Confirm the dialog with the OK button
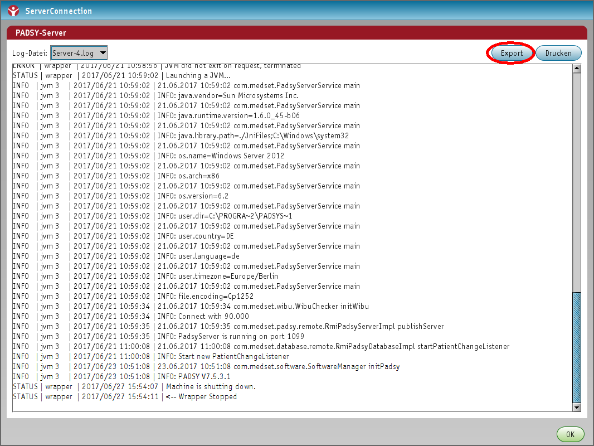 [x=570, y=434]
